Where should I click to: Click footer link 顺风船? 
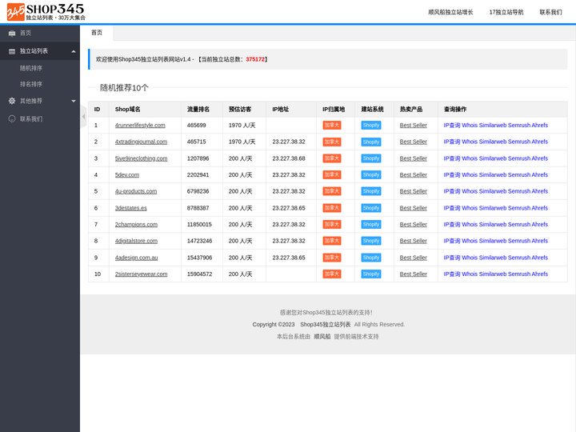[x=322, y=337]
